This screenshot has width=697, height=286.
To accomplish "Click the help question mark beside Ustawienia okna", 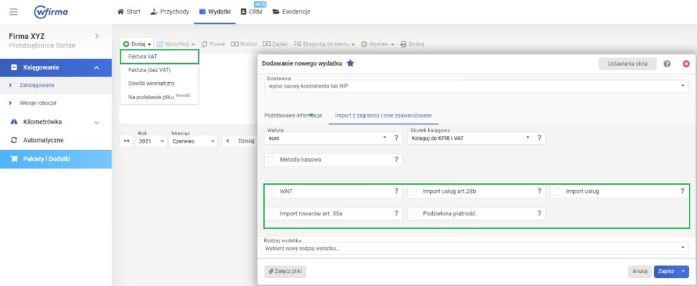I will pyautogui.click(x=667, y=64).
